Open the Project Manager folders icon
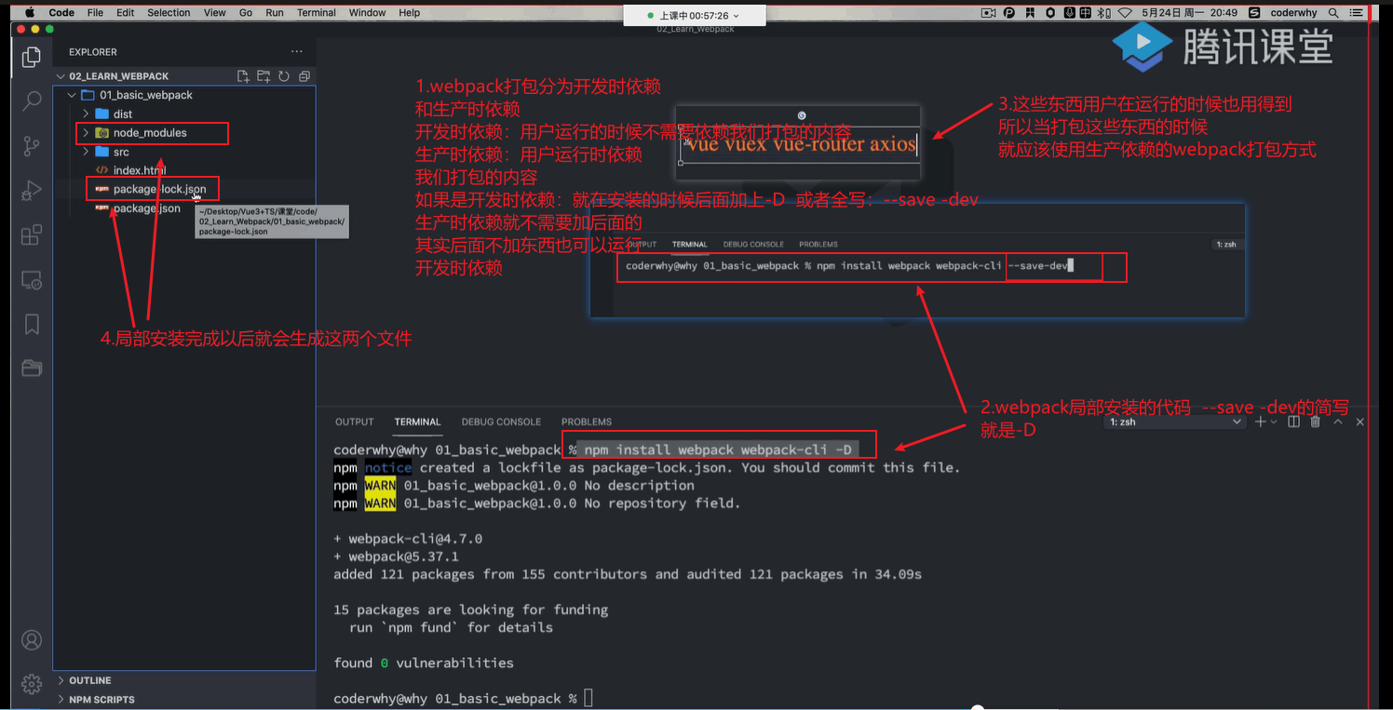Image resolution: width=1393 pixels, height=710 pixels. tap(32, 368)
